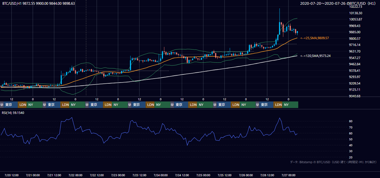Click the 7/26 12:00 date label
This screenshot has width=380, height=178.
click(x=267, y=175)
